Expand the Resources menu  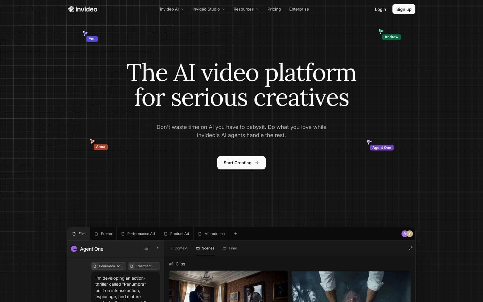(x=246, y=9)
